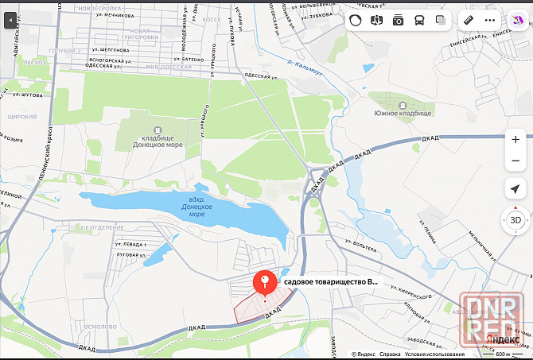Click the red location pin marker
The width and height of the screenshot is (533, 360).
[x=265, y=283]
